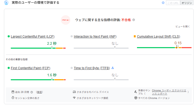
Task: Click the red Core Web Vitals pulse icon
Action: [66, 20]
